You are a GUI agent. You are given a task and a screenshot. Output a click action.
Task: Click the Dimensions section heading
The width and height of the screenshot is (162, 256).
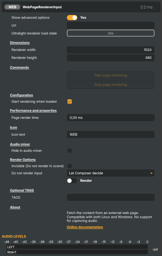(x=20, y=43)
